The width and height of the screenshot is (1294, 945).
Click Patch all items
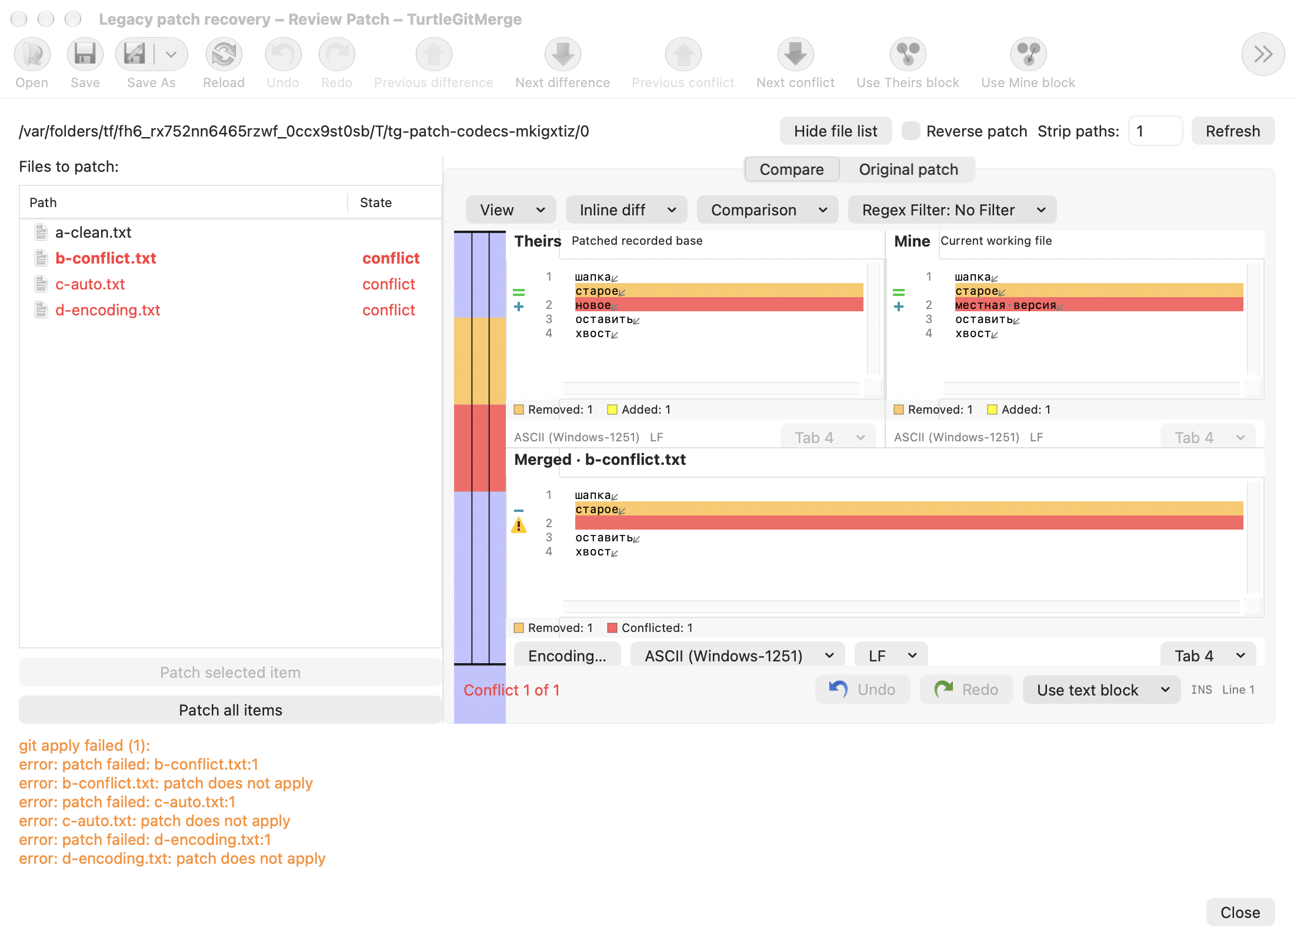[231, 710]
